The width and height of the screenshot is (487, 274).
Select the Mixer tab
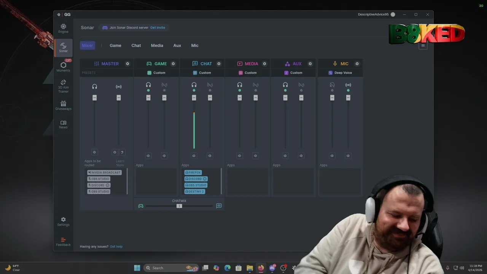(x=88, y=45)
